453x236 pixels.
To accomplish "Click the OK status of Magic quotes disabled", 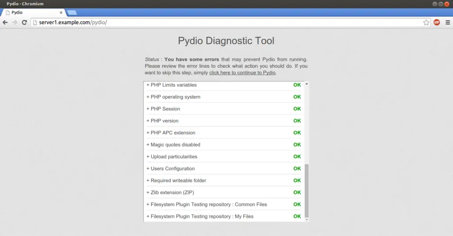I will [x=297, y=145].
